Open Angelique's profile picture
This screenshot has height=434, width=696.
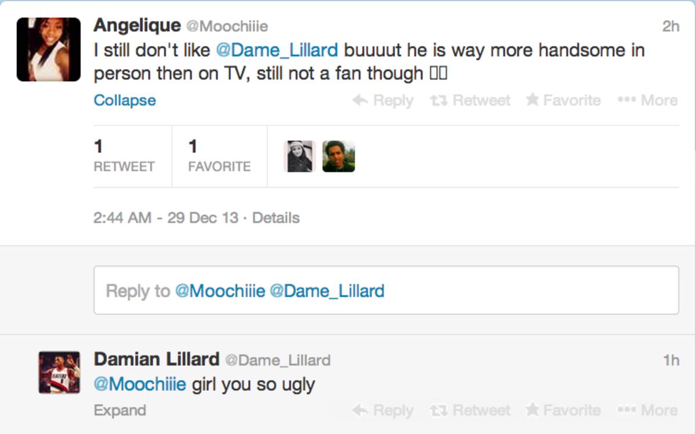pos(48,49)
